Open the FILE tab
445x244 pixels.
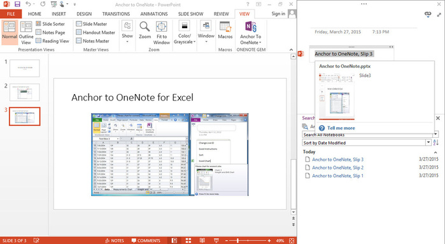[x=11, y=13]
